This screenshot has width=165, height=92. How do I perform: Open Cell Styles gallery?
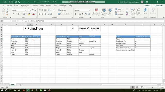[x=110, y=12]
